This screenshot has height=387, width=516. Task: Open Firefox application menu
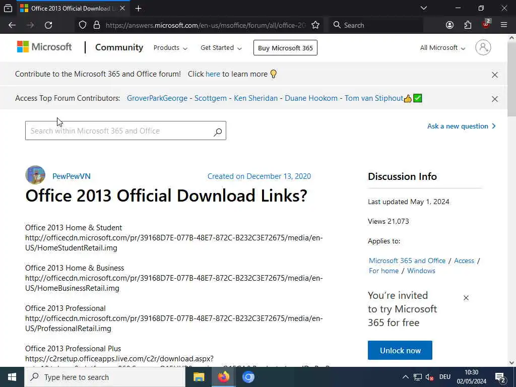click(x=504, y=25)
